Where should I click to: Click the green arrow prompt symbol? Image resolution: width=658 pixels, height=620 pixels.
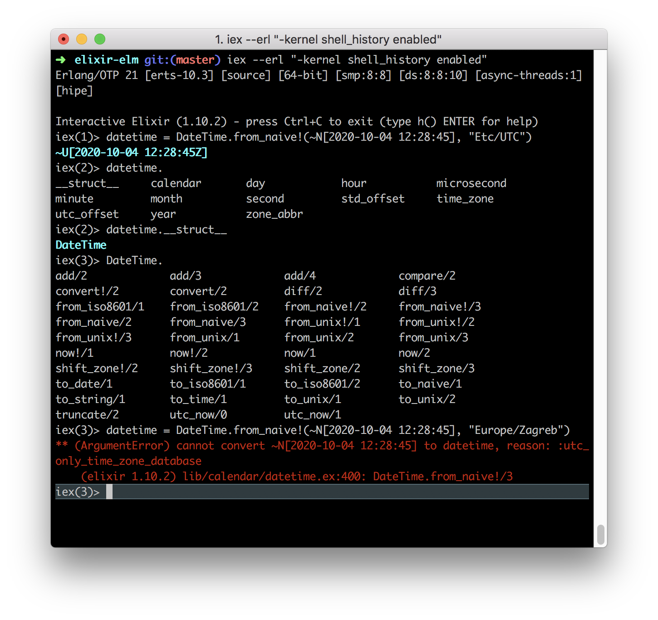(60, 60)
